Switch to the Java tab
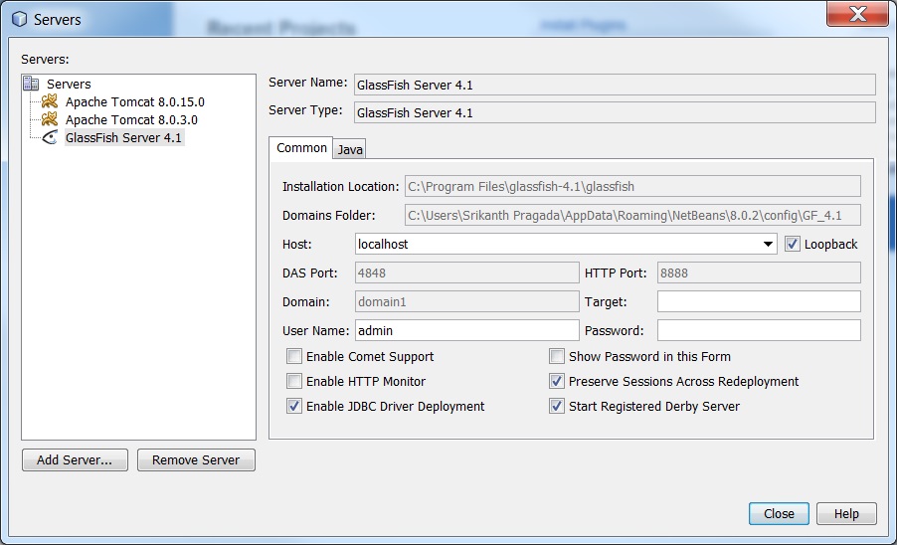Viewport: 897px width, 545px height. pos(349,150)
